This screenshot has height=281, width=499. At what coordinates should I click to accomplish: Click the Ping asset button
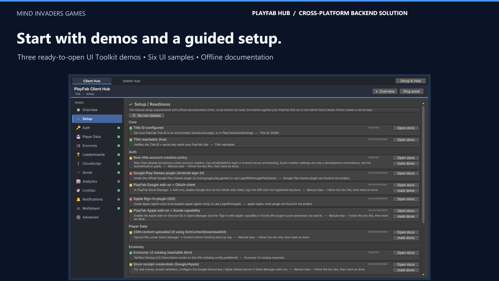(412, 91)
